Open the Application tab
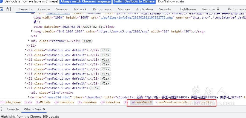 [144, 9]
